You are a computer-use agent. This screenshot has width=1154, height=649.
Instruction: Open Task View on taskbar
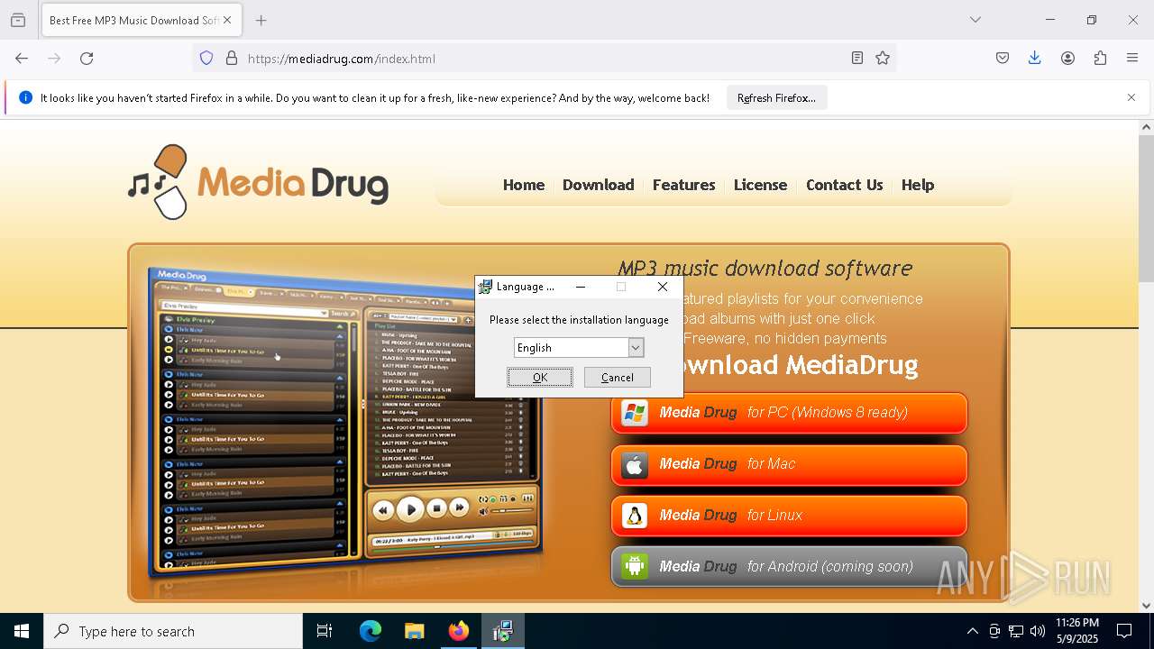pos(325,631)
